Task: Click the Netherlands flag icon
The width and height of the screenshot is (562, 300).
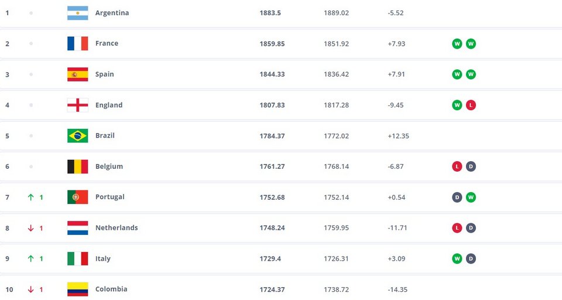Action: [77, 228]
